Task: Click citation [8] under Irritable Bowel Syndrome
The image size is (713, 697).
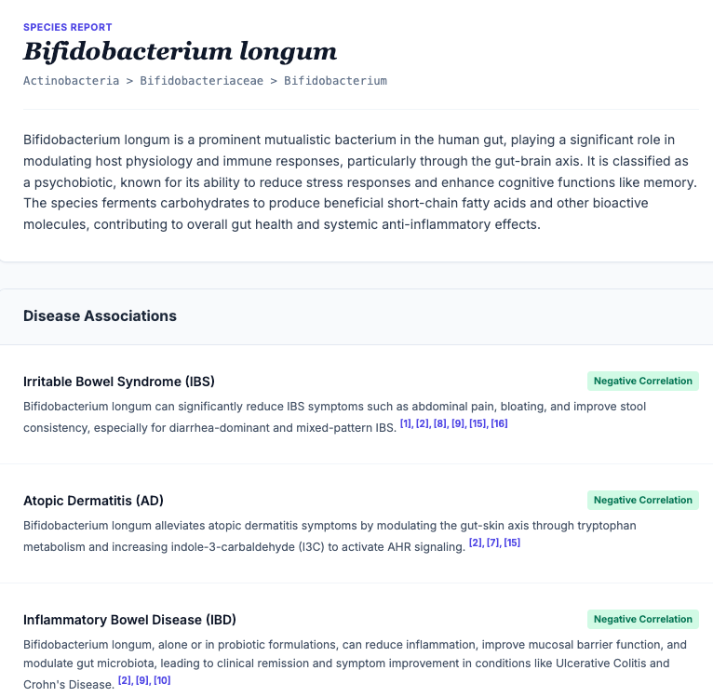Action: (439, 424)
